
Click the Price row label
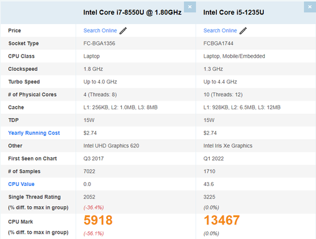tap(15, 30)
